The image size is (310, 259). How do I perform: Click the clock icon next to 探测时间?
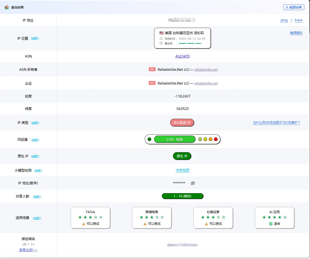(x=161, y=39)
